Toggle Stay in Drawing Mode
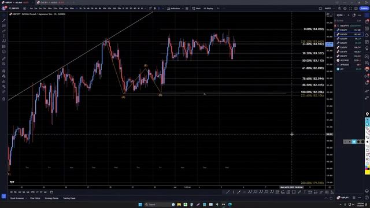 coord(4,76)
